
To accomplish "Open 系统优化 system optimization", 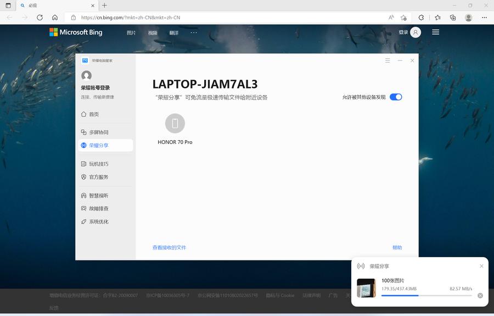I will pyautogui.click(x=94, y=221).
